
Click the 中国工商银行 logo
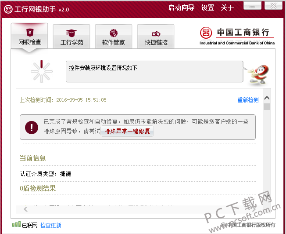237,36
